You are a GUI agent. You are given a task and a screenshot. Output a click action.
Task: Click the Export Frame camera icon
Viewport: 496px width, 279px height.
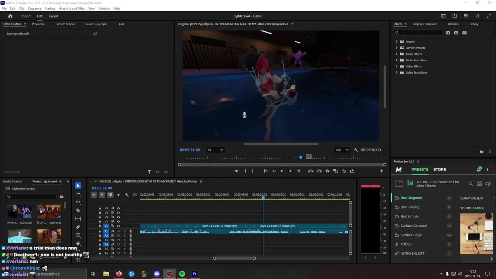point(328,170)
